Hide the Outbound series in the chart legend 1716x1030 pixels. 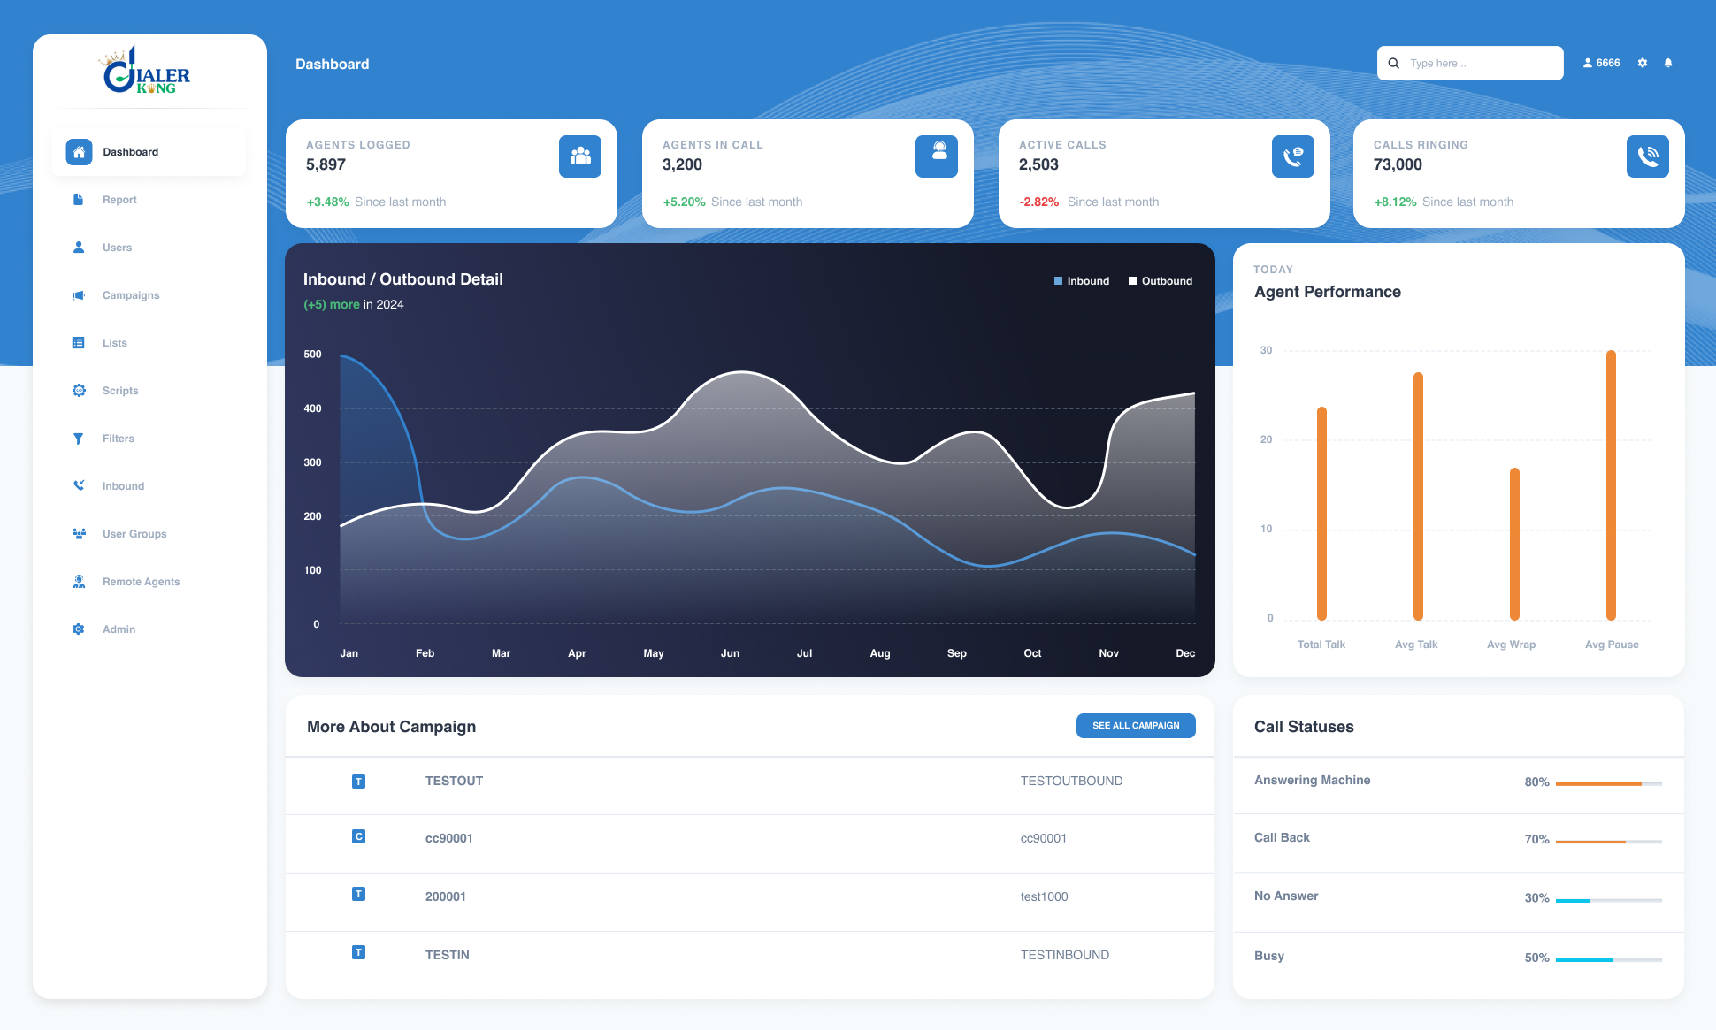tap(1160, 280)
